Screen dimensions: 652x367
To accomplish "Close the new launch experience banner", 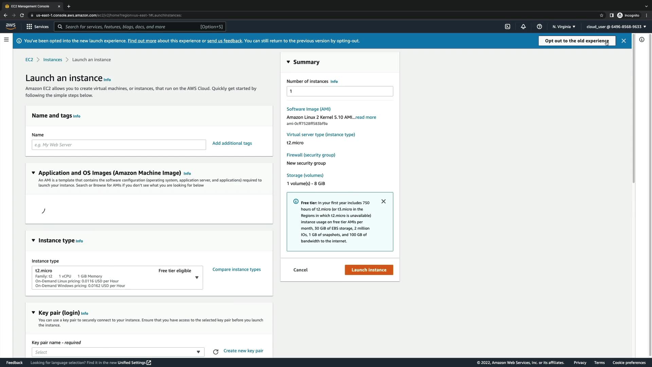I will click(623, 41).
